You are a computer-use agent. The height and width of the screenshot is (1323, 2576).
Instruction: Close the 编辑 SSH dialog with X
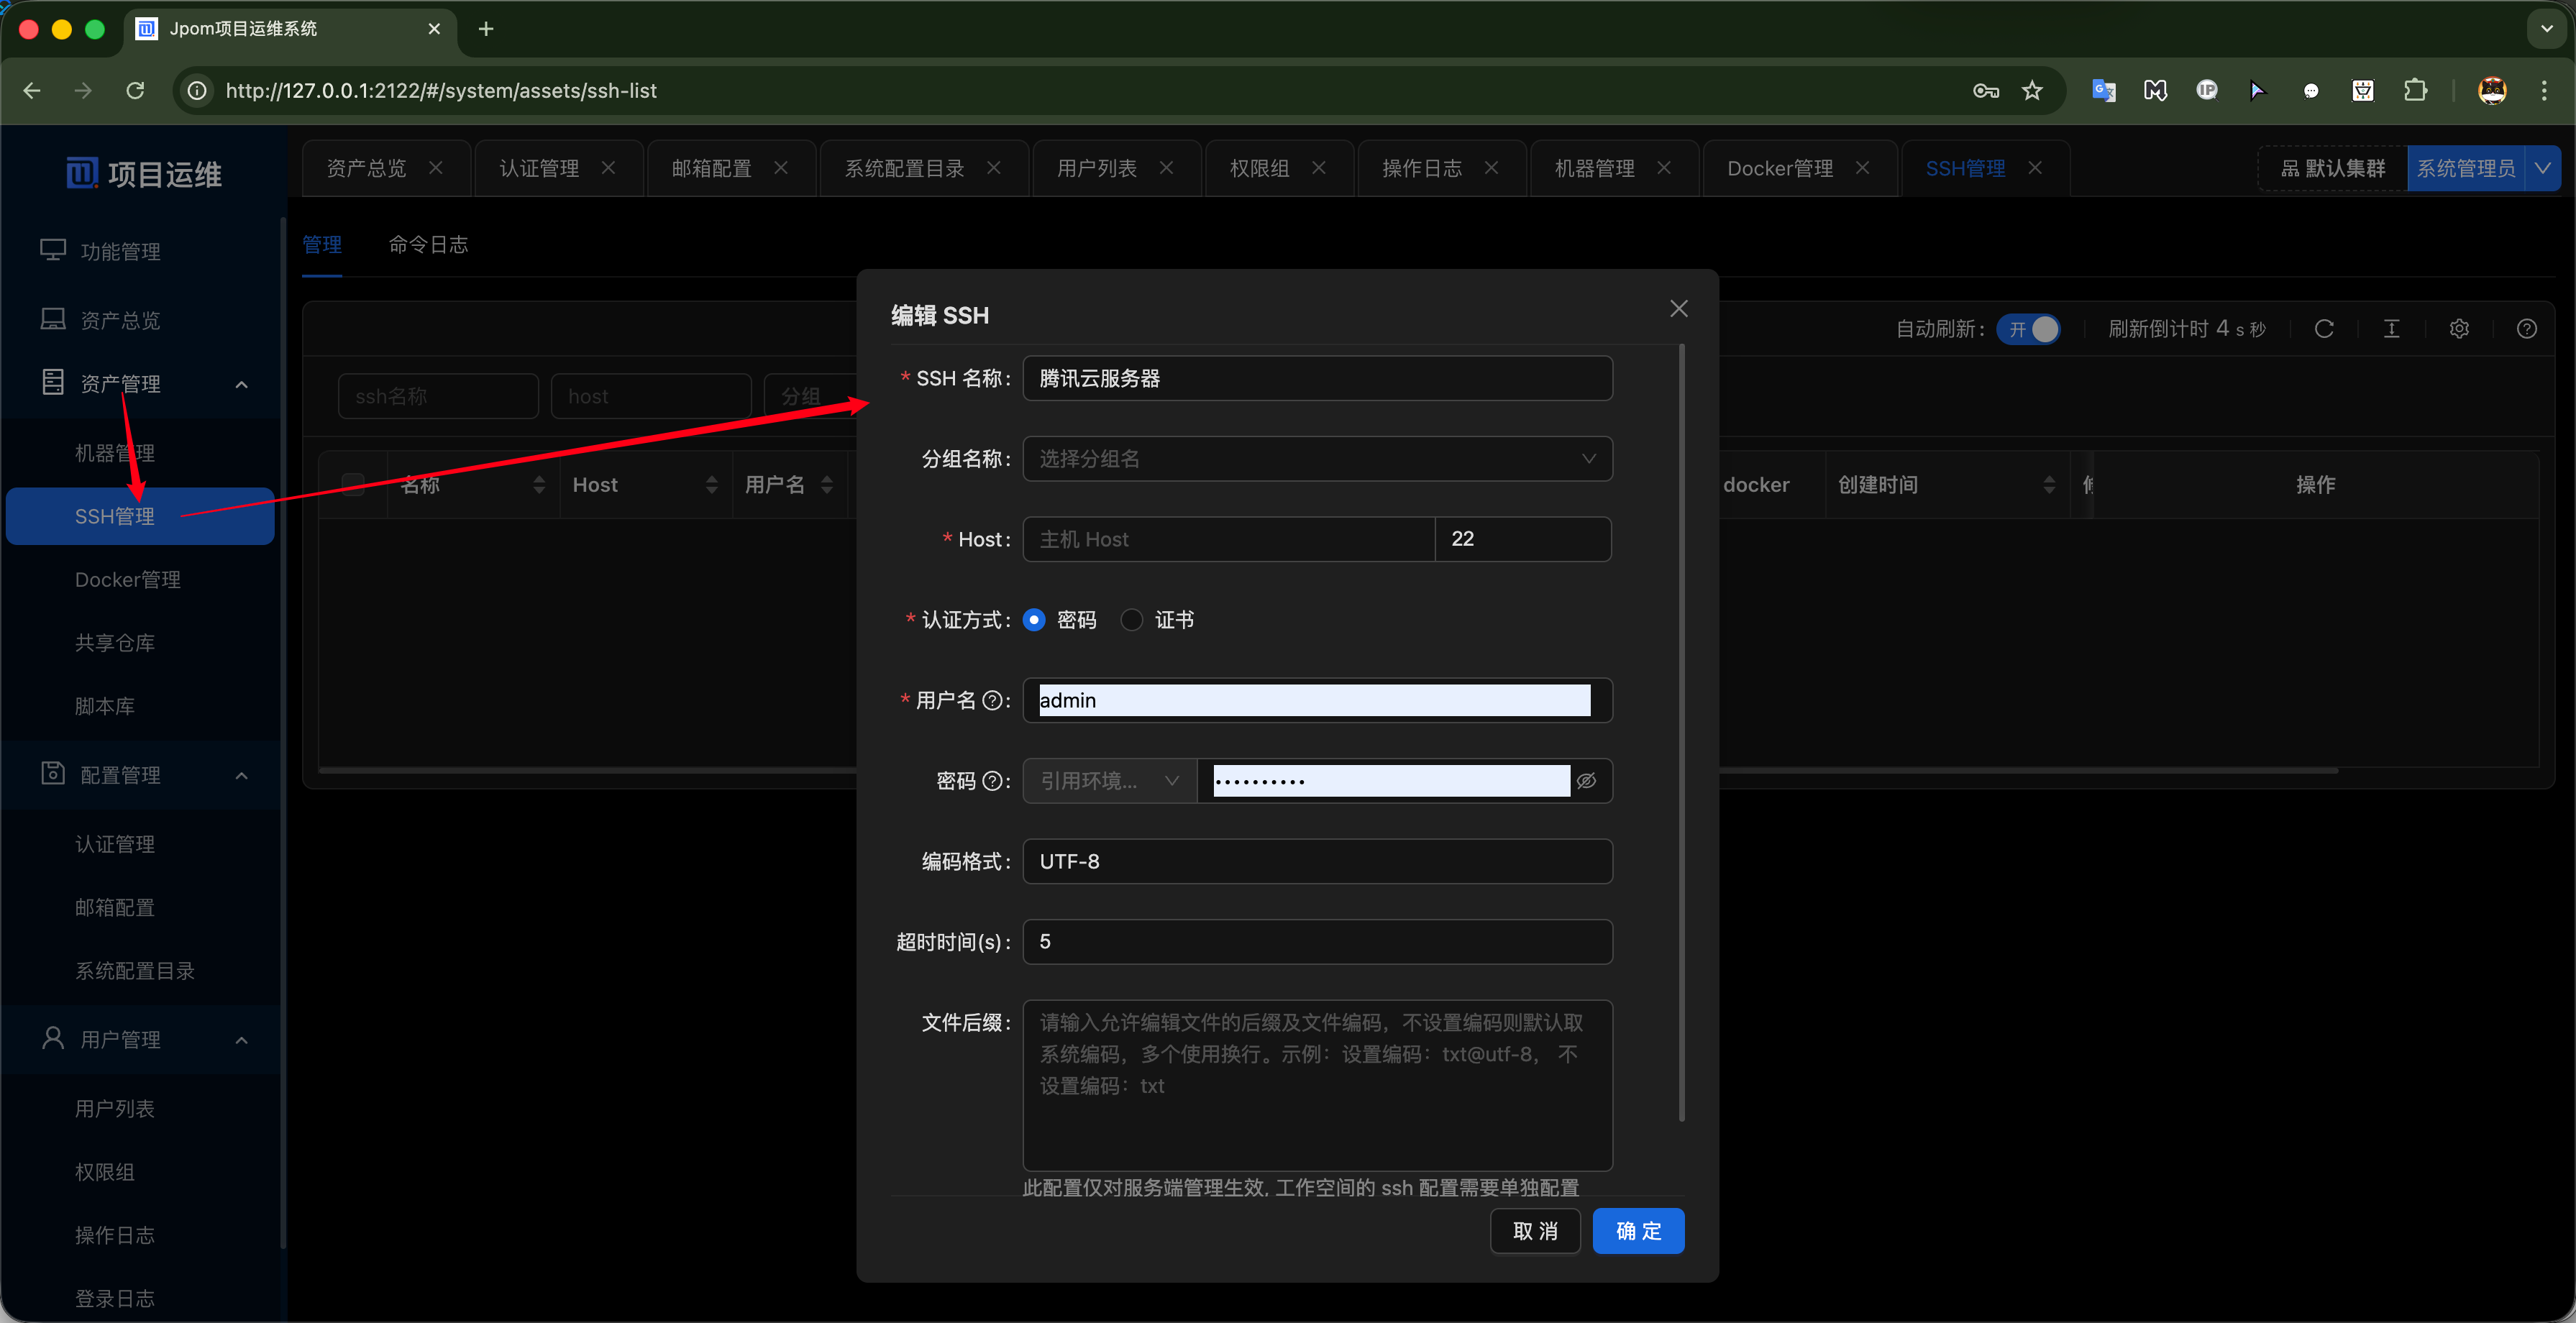(x=1679, y=309)
